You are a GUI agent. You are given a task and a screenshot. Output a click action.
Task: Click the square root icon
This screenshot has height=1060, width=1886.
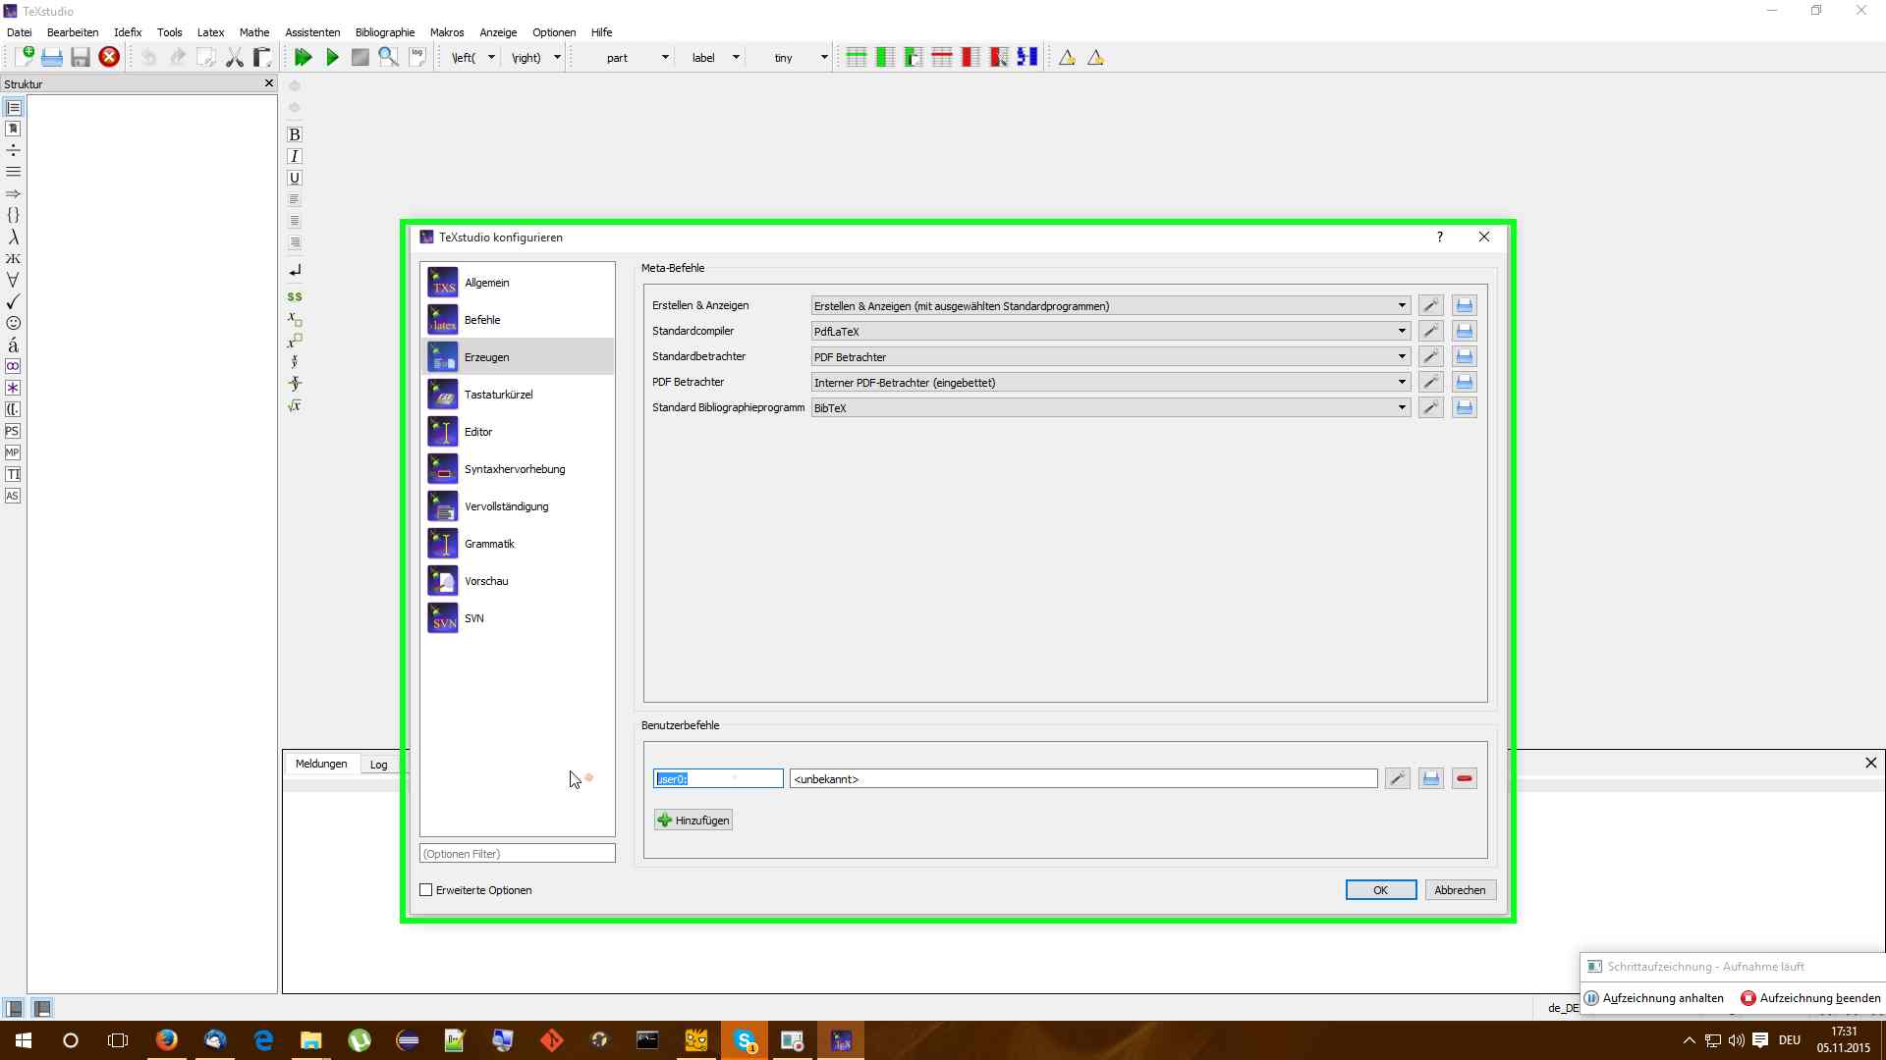click(x=294, y=404)
